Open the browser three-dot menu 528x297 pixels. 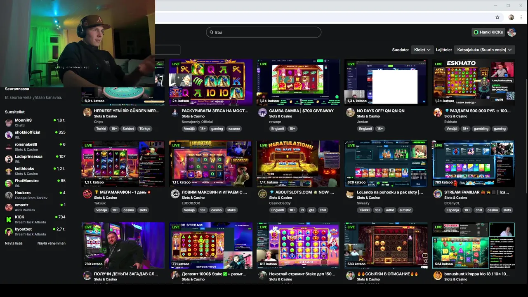coord(522,17)
